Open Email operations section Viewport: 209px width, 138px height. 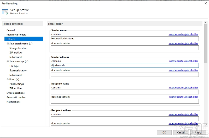tap(15, 93)
